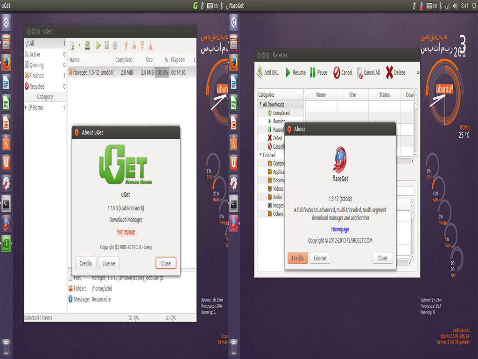Move download to bottom in uGet toolbar
The image size is (478, 359).
pyautogui.click(x=150, y=45)
